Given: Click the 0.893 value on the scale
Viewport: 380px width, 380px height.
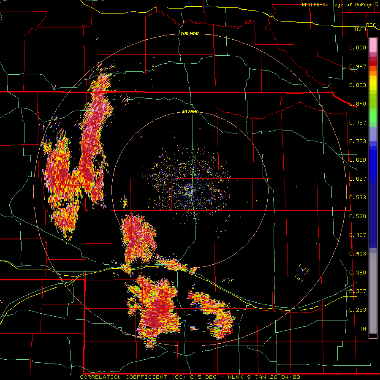Looking at the screenshot, I should [358, 85].
